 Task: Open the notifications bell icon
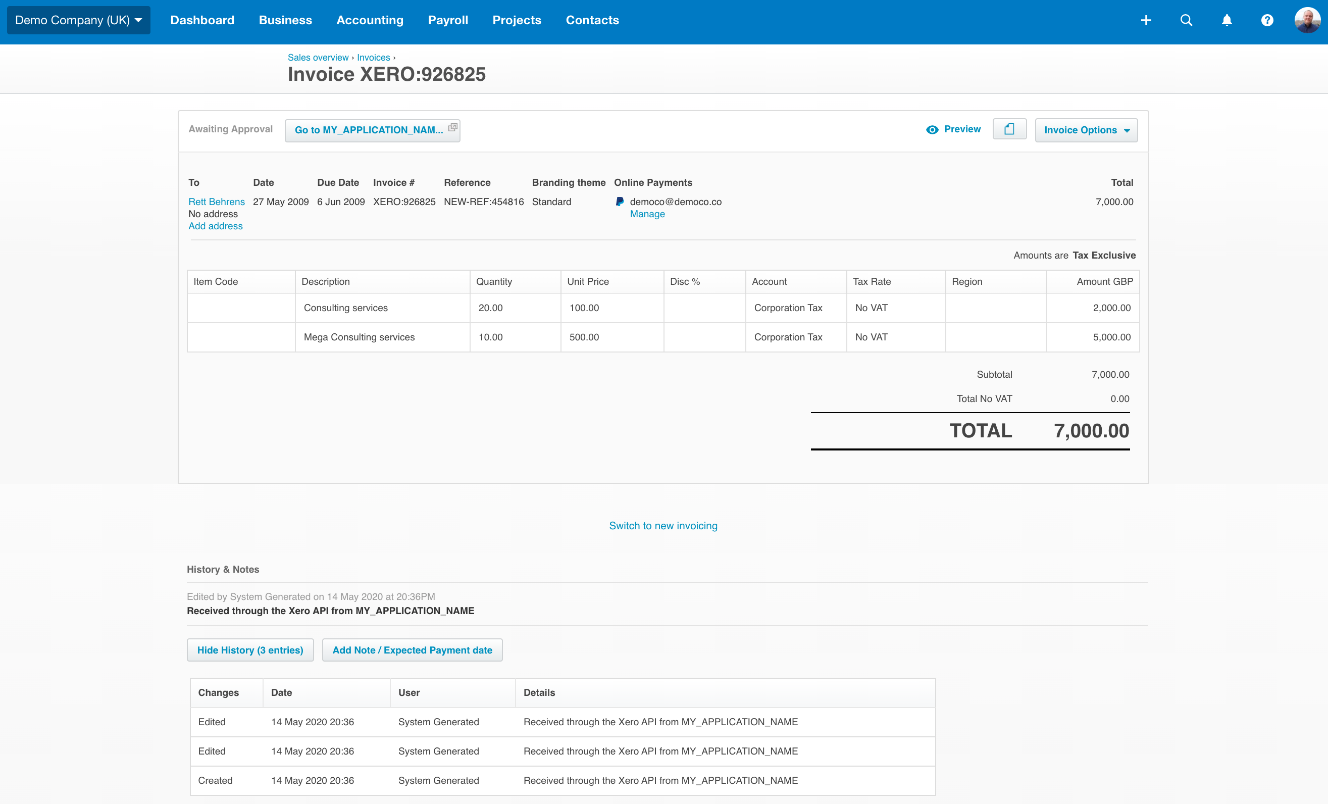pos(1227,21)
